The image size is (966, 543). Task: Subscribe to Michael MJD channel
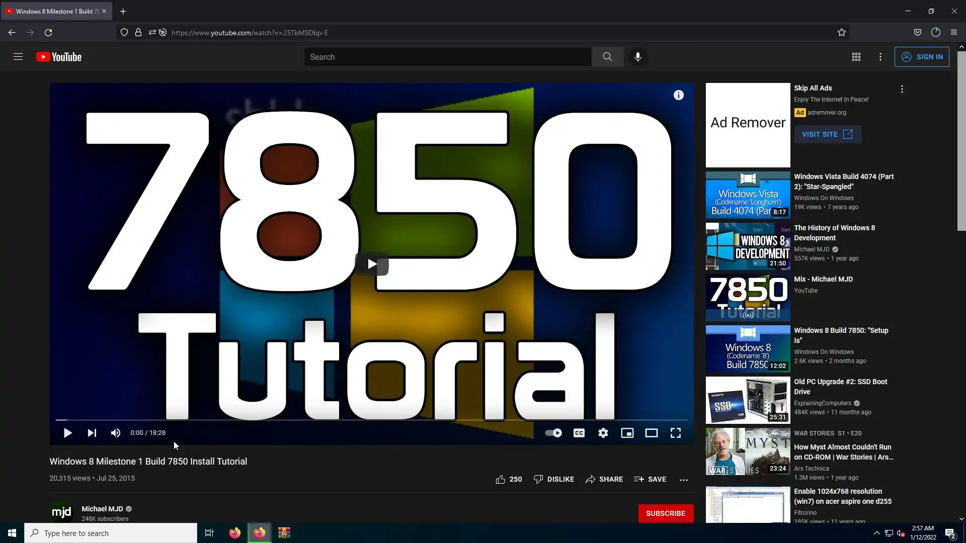665,513
